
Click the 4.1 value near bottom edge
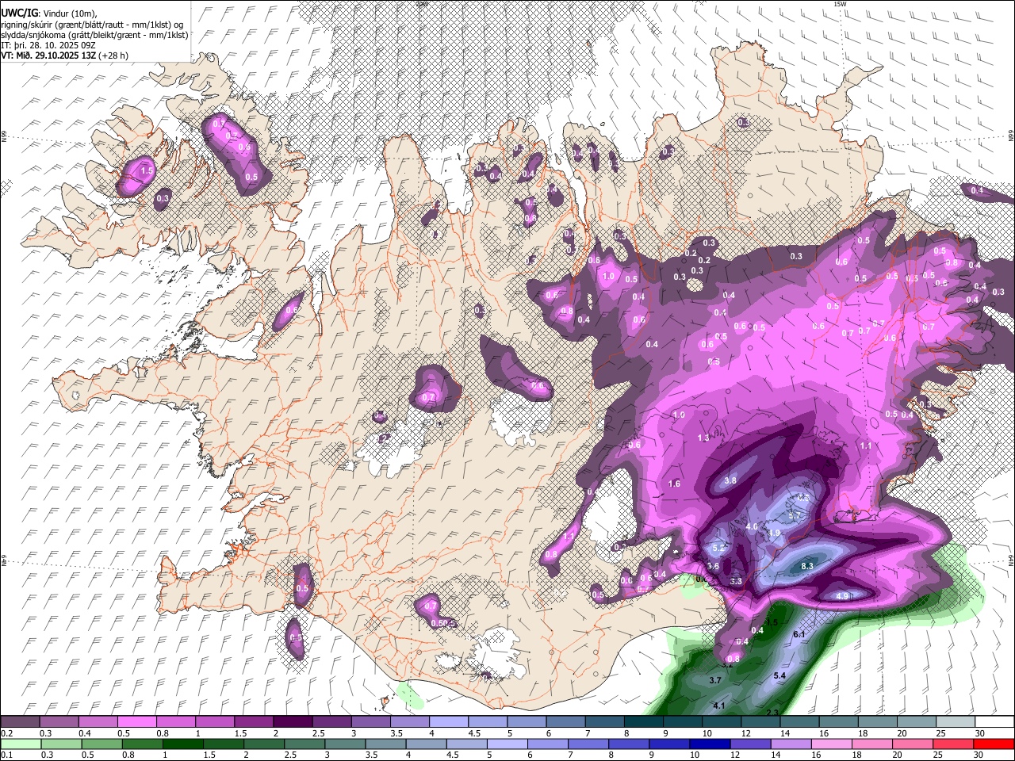(719, 706)
